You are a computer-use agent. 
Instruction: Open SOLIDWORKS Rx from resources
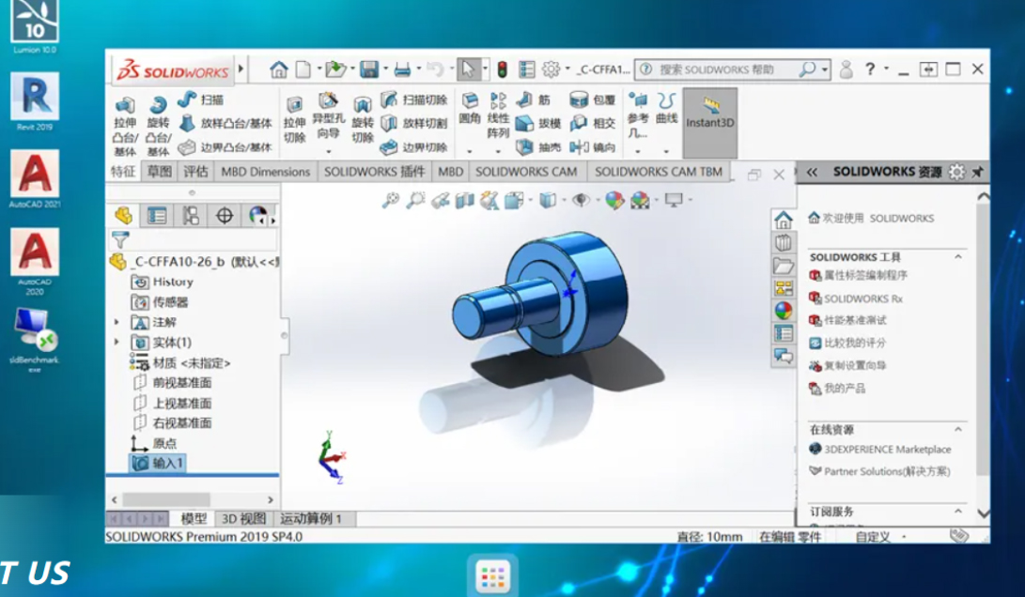[856, 298]
